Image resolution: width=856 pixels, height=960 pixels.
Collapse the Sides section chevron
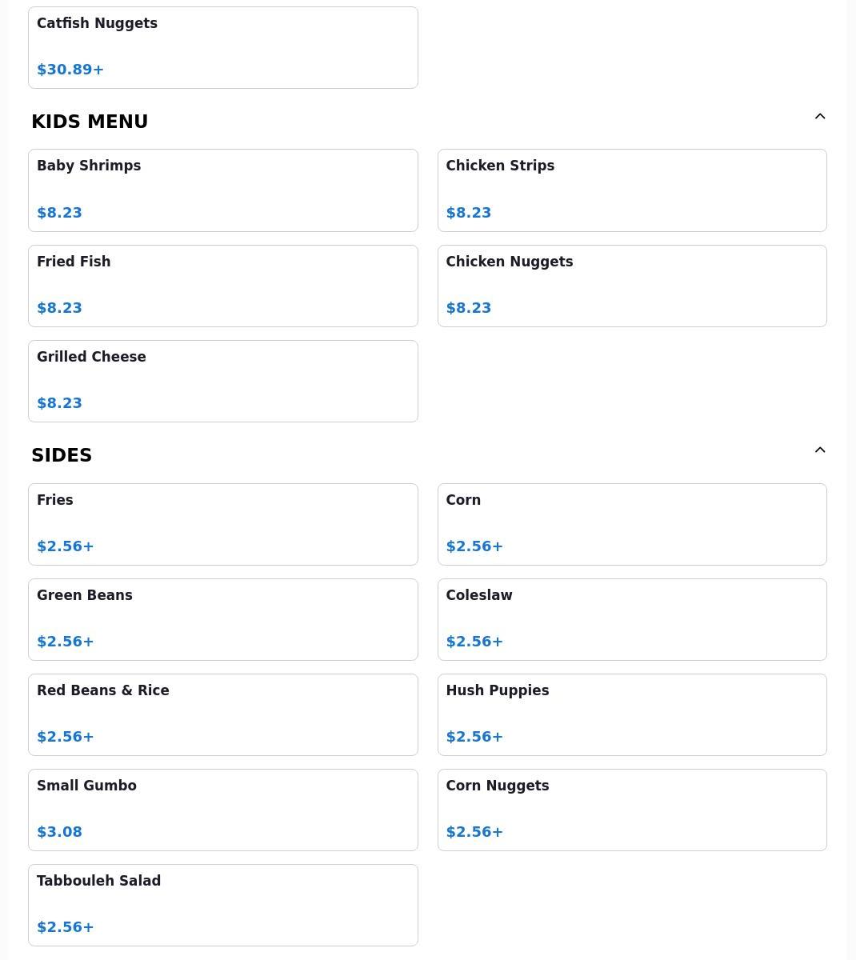tap(820, 450)
